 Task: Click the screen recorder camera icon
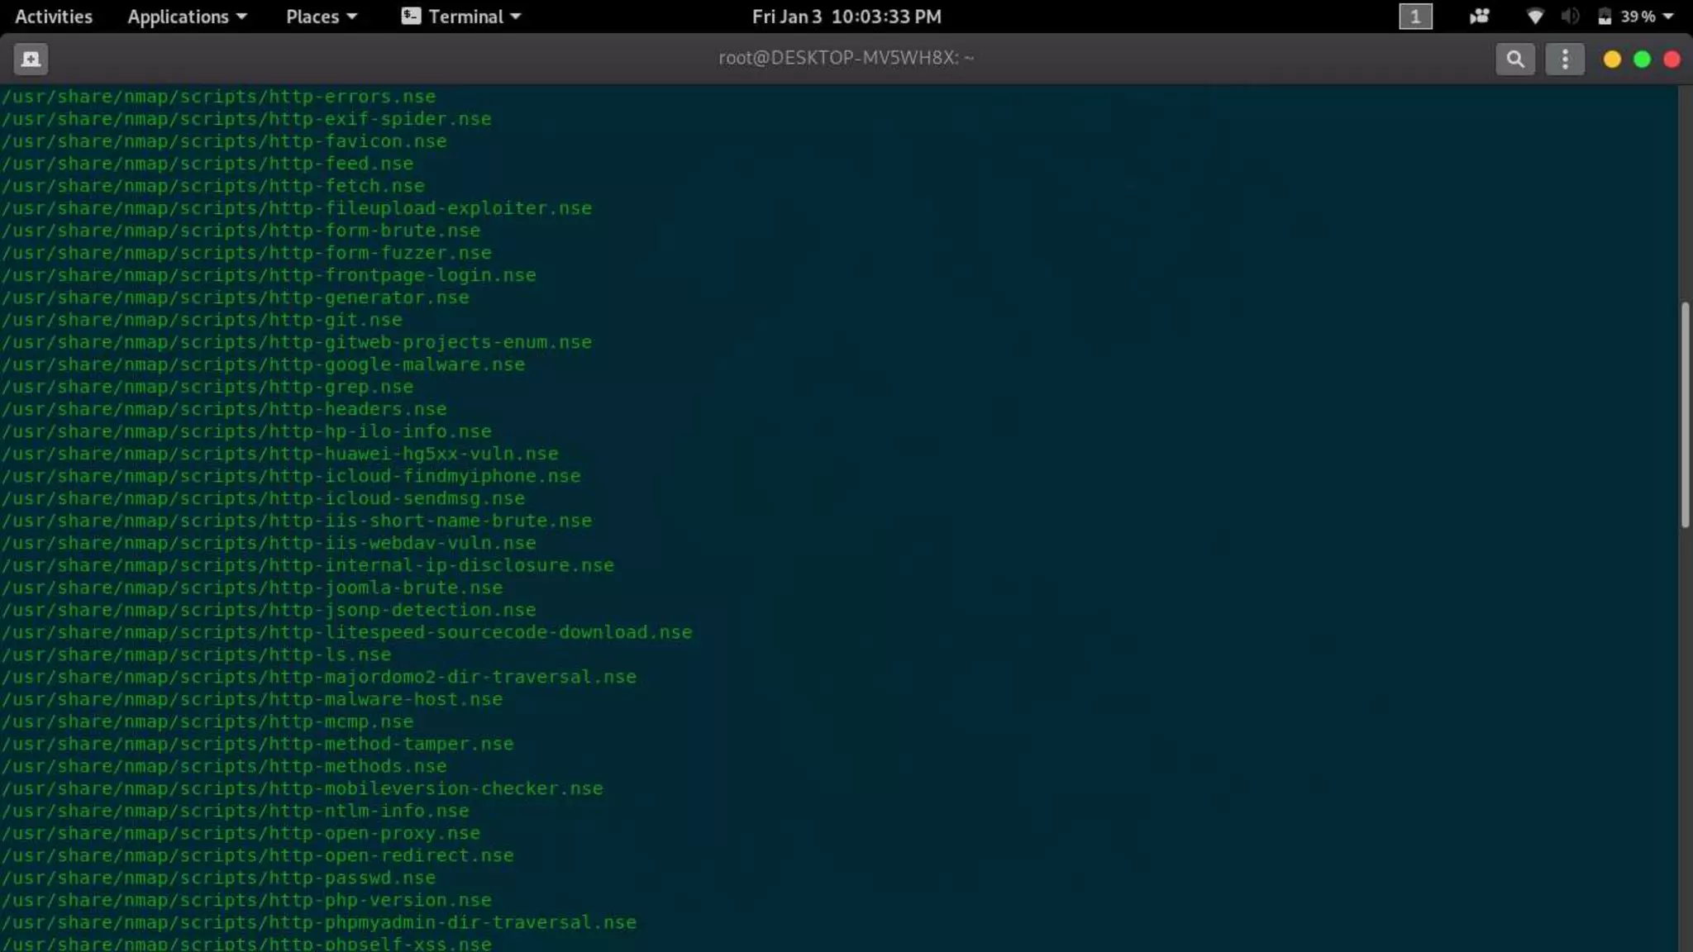tap(1479, 17)
